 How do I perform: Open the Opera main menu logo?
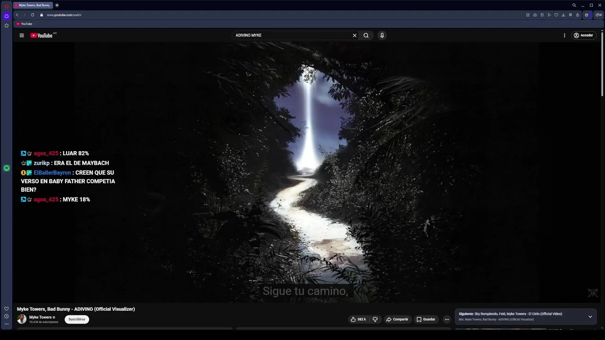point(7,6)
